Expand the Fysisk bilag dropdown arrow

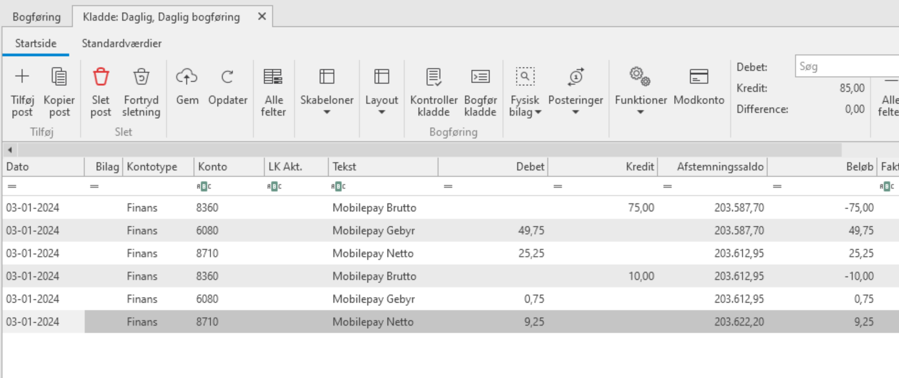(x=538, y=112)
